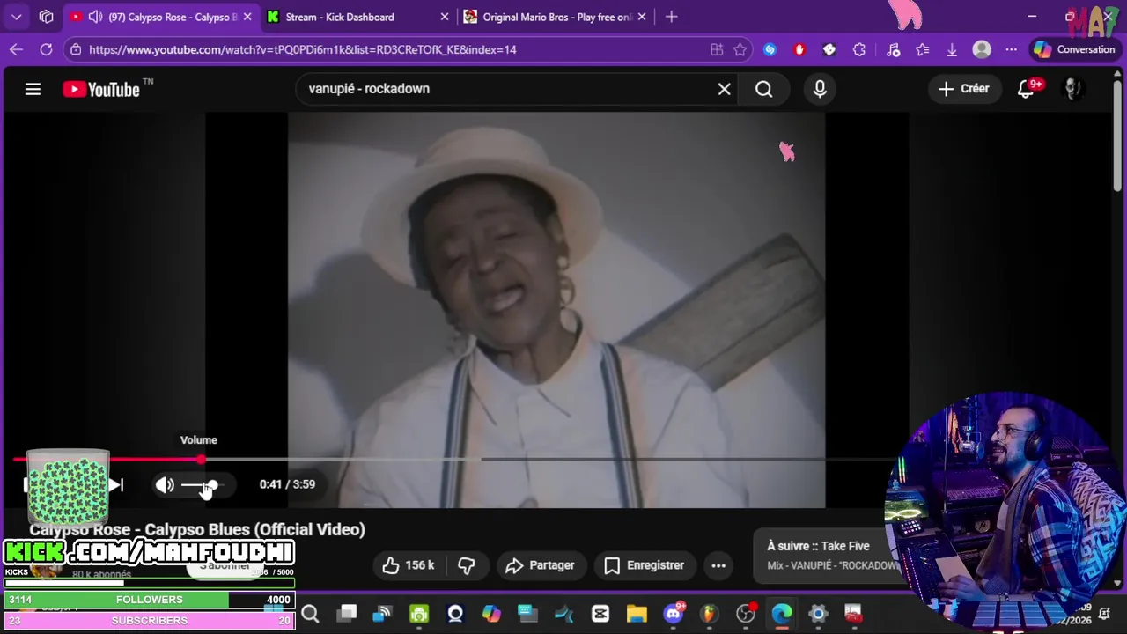The width and height of the screenshot is (1127, 634).
Task: Mute the video with speaker icon
Action: pos(165,484)
